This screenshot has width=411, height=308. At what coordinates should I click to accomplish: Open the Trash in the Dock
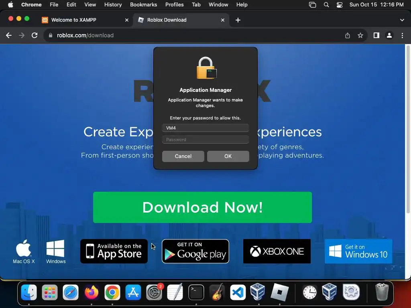(x=382, y=292)
